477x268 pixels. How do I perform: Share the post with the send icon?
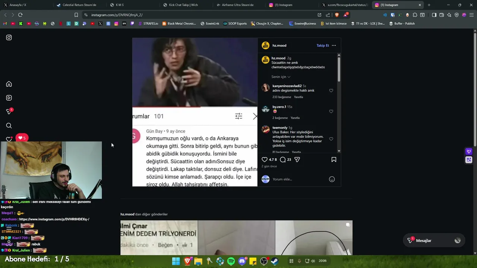pos(297,160)
